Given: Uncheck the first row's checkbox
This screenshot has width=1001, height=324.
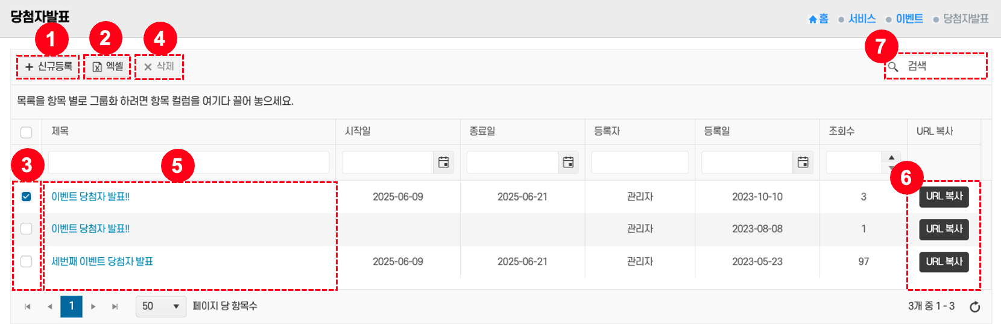Looking at the screenshot, I should [27, 196].
